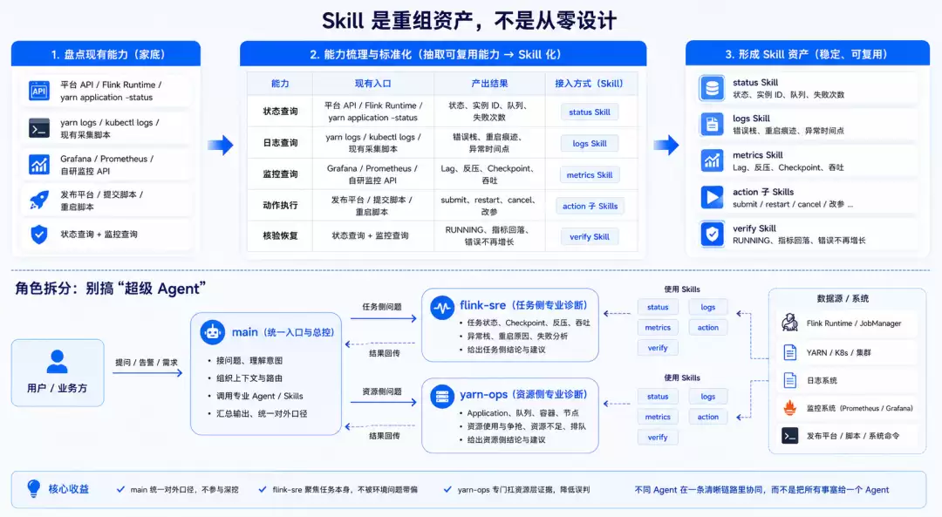Click the lightbulb icon beside 核心收益
942x517 pixels.
34,489
